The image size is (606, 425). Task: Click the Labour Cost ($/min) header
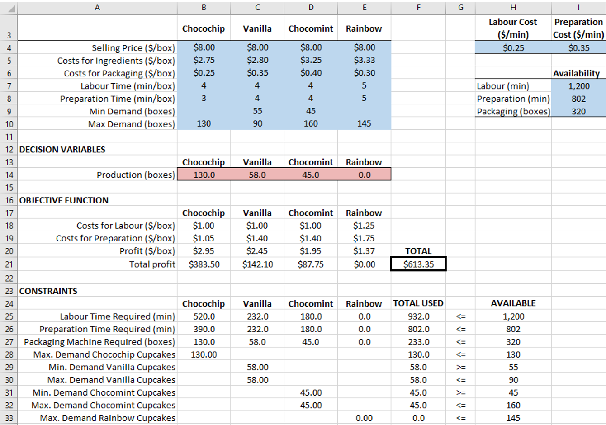tap(513, 28)
